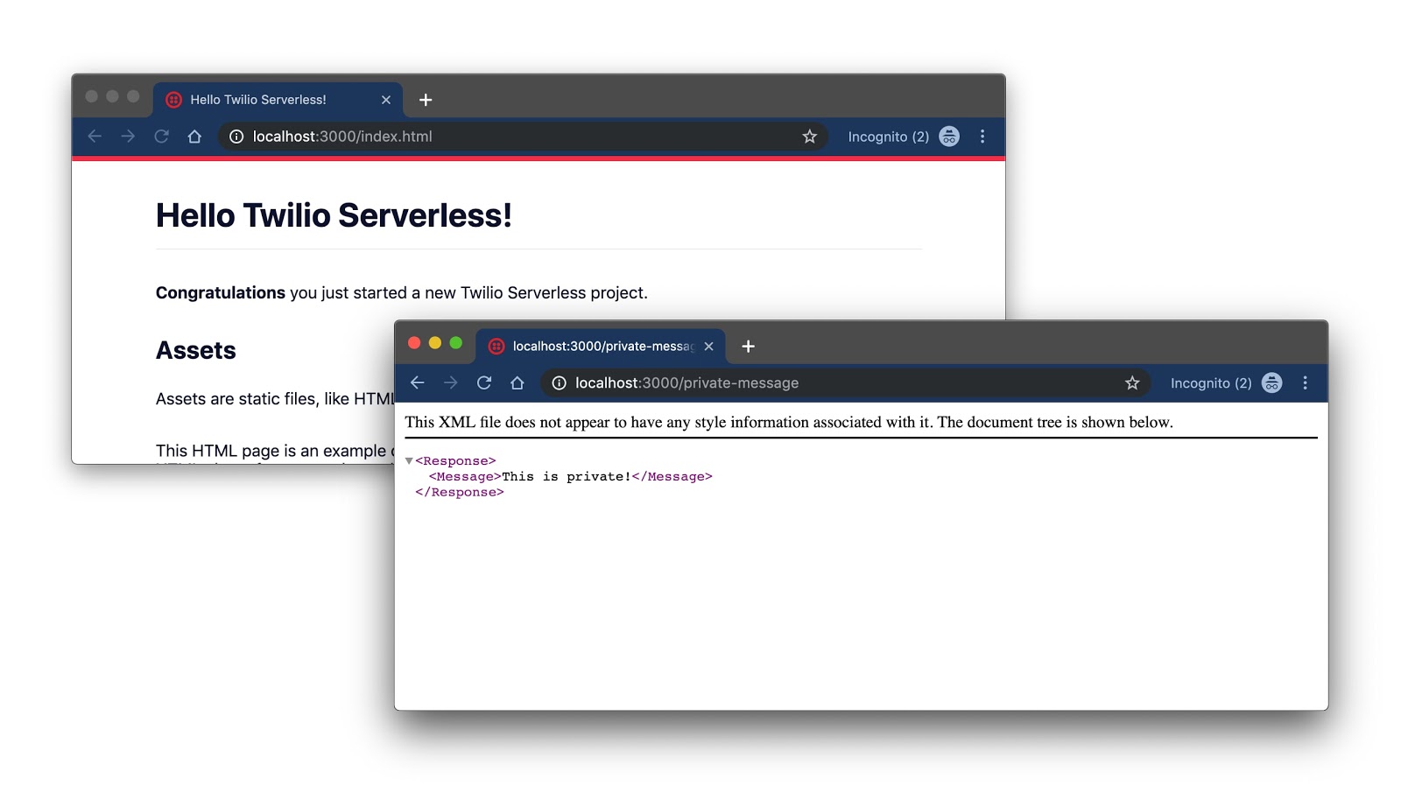The image size is (1401, 807).
Task: Open Chrome menu in the private-message window
Action: (1305, 383)
